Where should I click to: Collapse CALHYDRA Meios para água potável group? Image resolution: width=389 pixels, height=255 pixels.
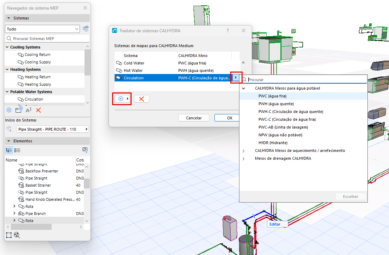[244, 88]
